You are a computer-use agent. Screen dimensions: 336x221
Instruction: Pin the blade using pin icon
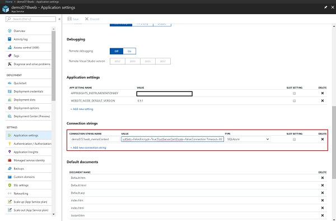click(325, 7)
